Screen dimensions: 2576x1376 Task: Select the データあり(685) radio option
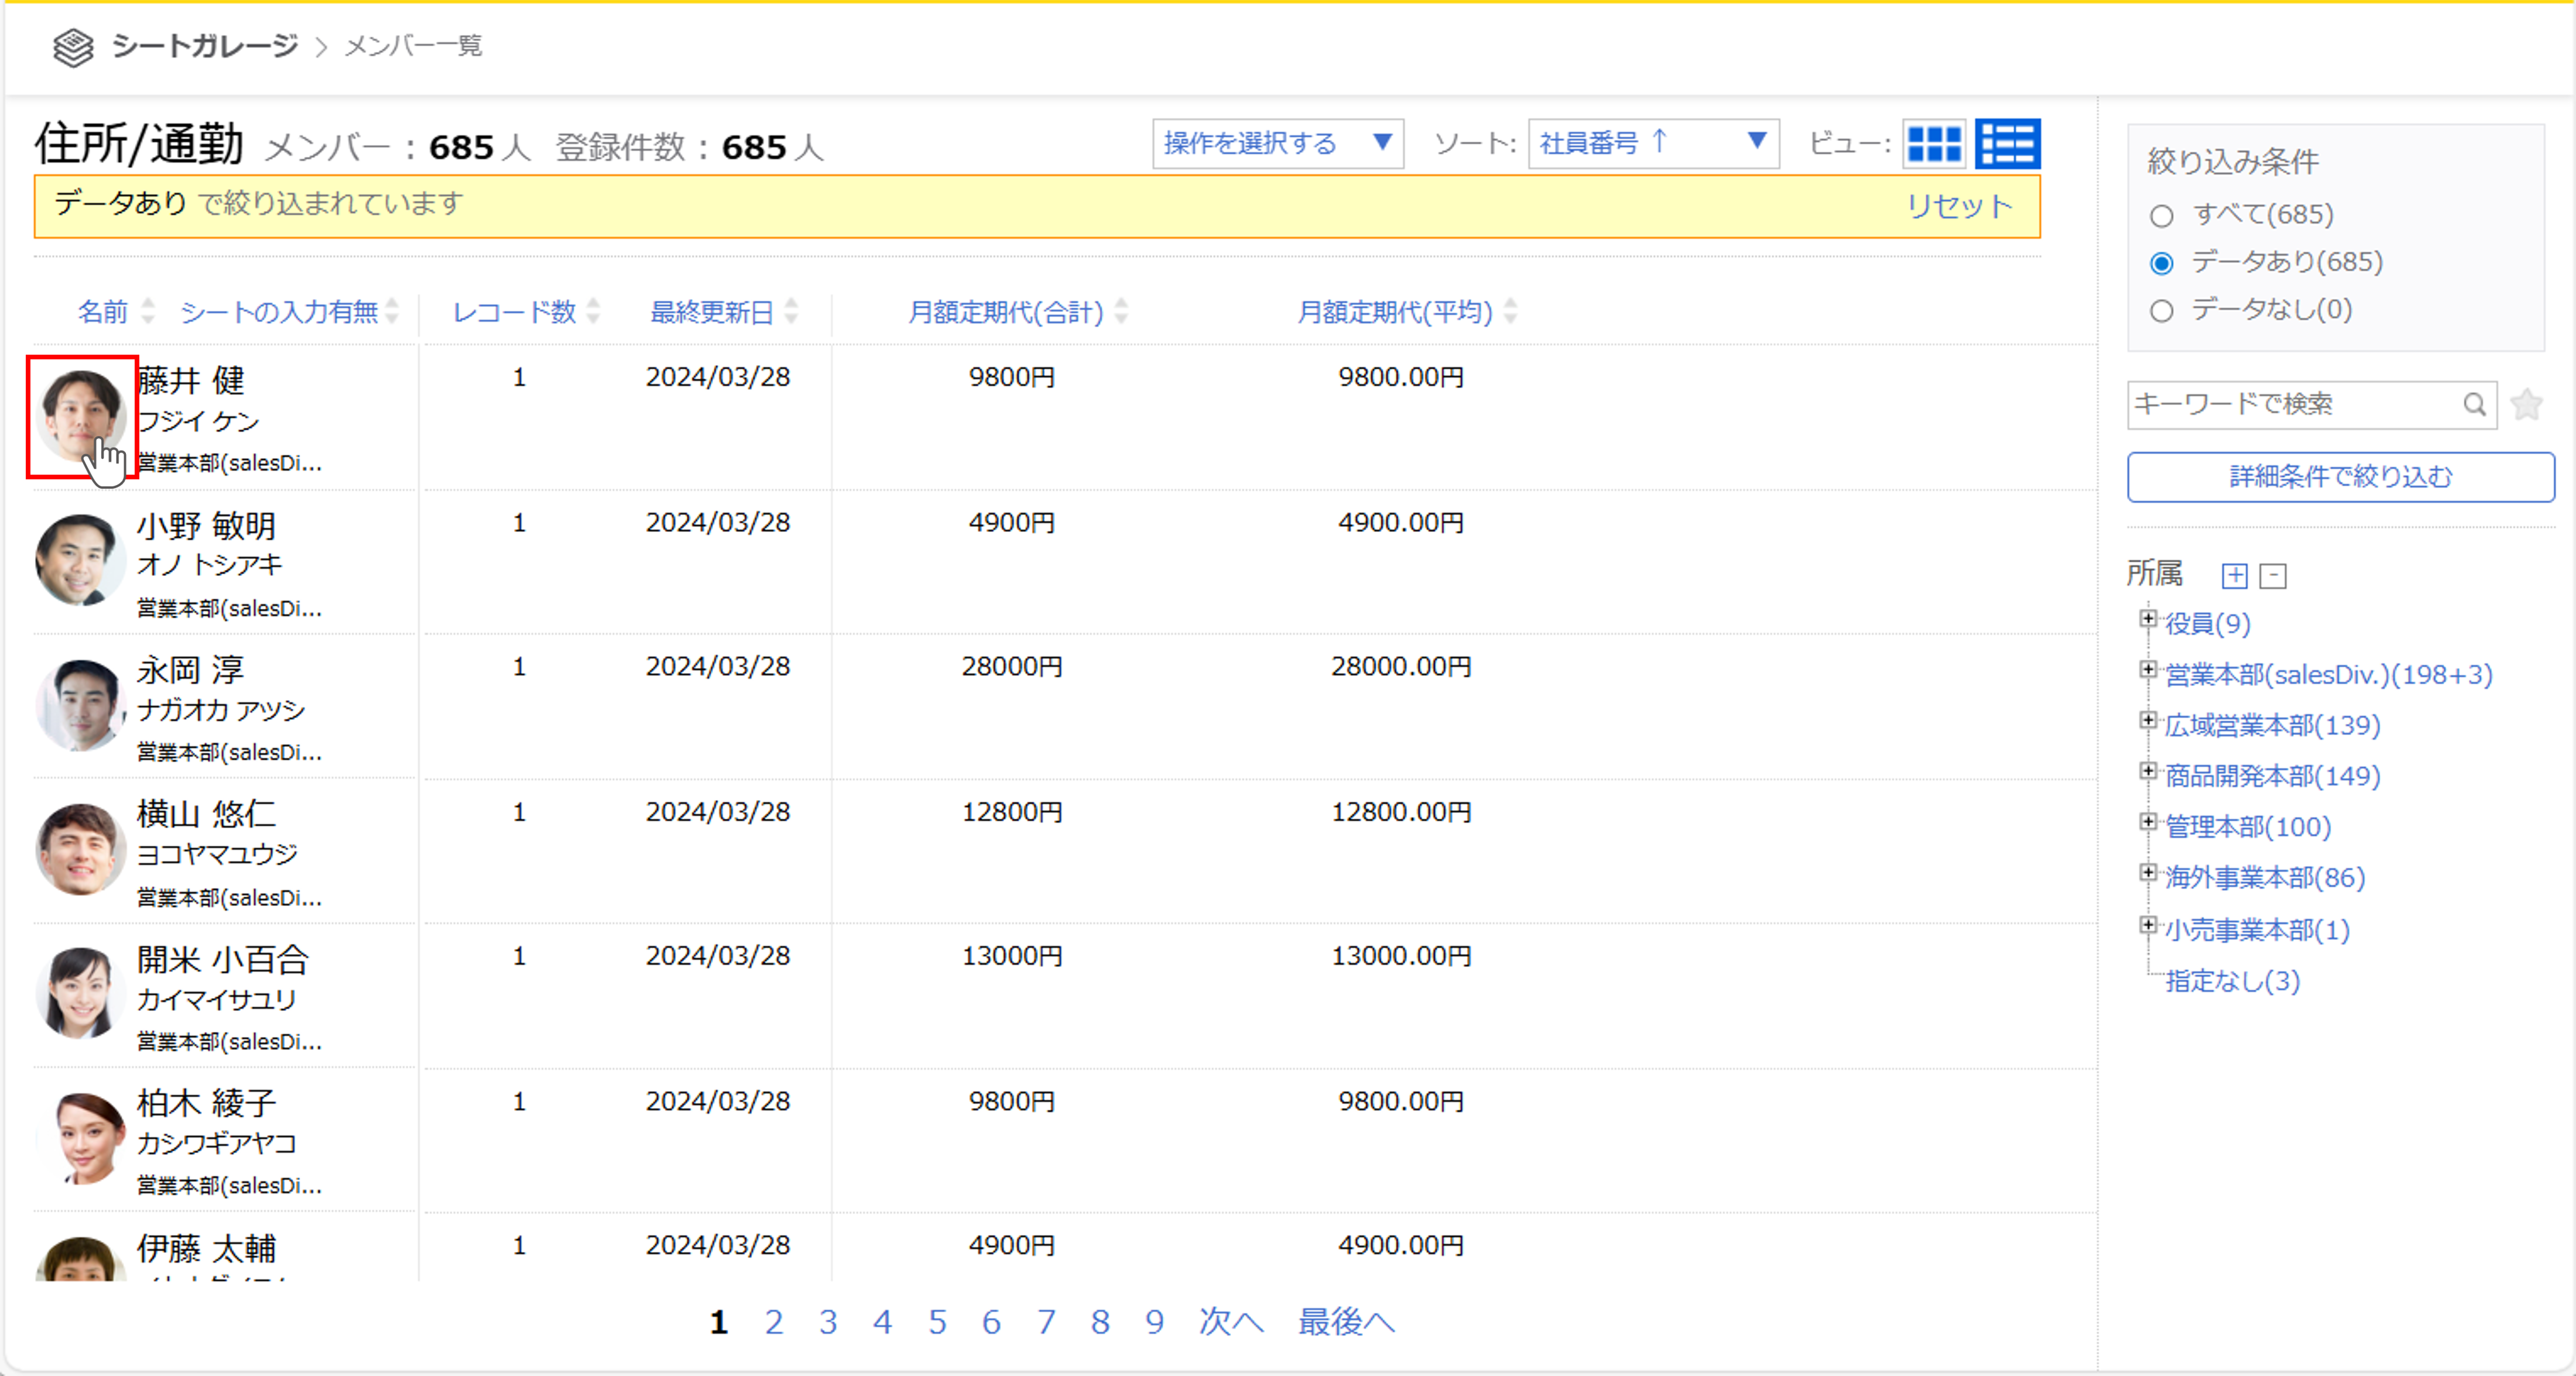pyautogui.click(x=2161, y=263)
